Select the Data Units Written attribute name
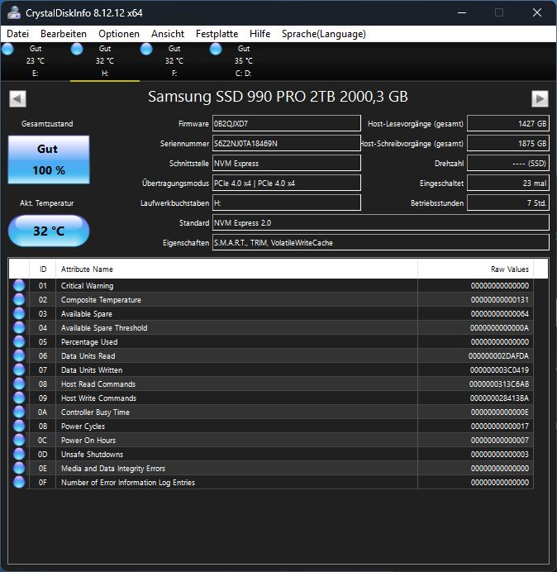 click(x=92, y=370)
